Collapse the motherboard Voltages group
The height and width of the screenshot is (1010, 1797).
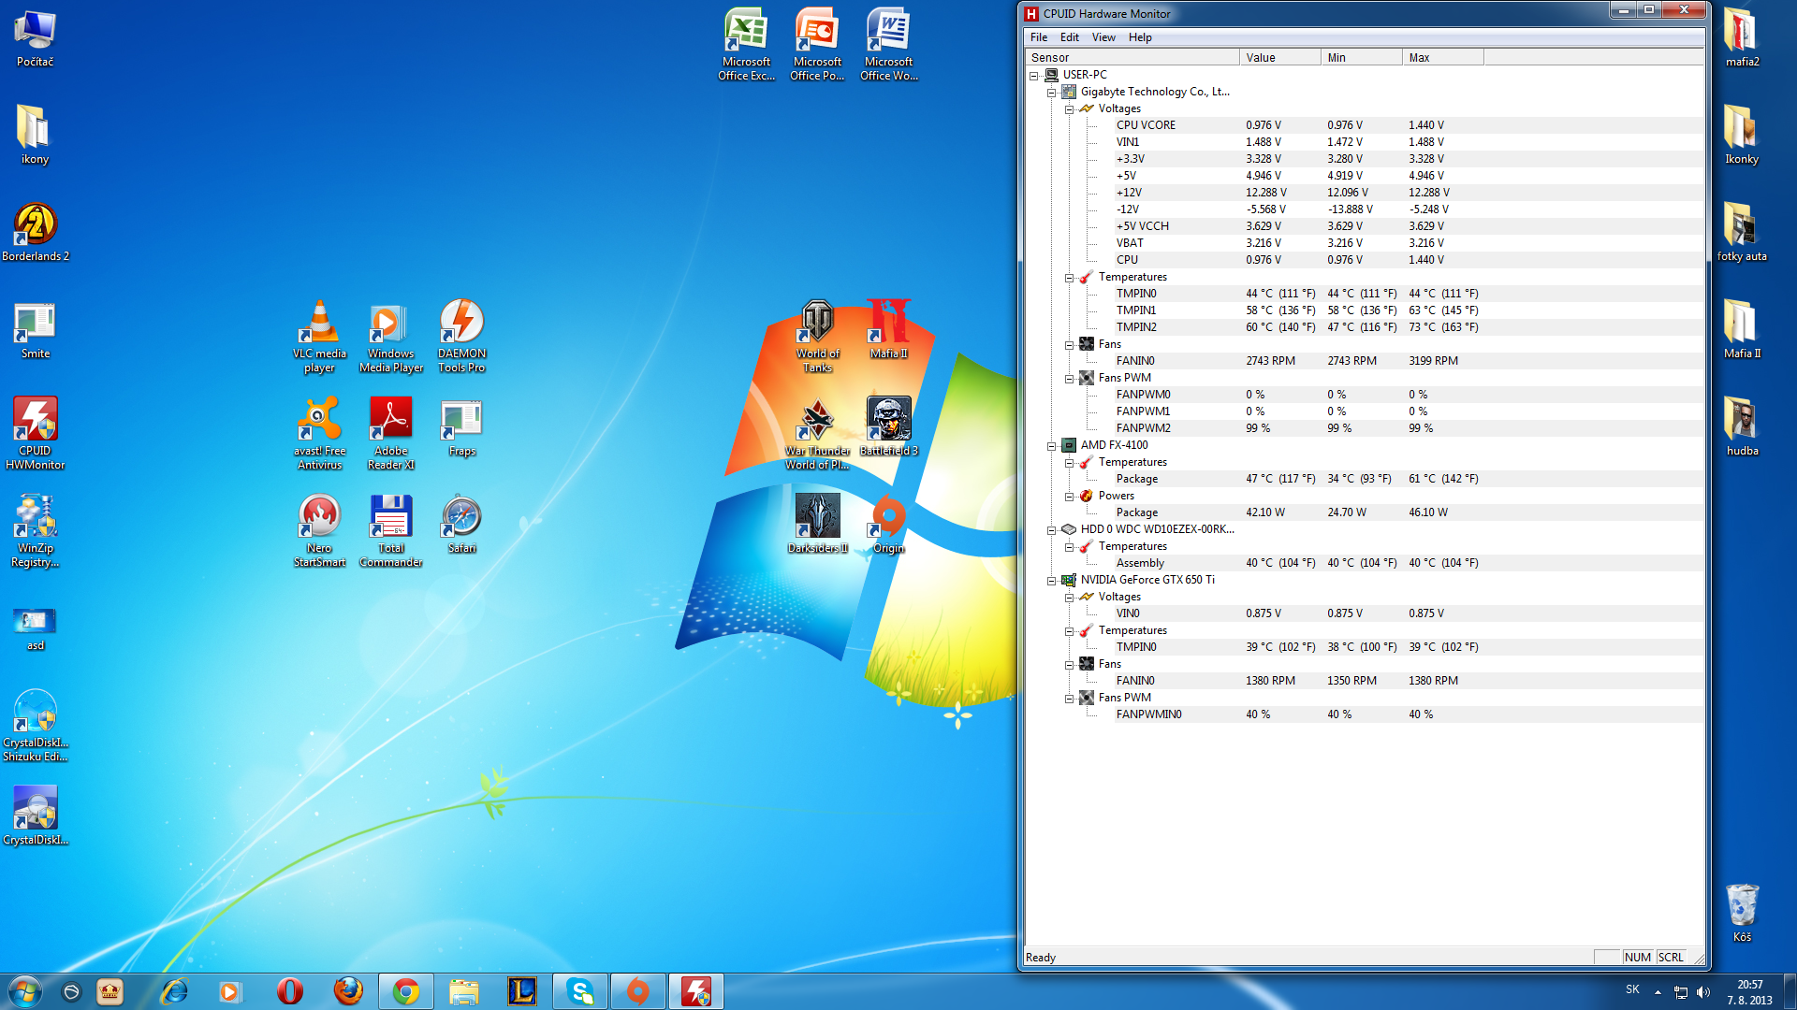coord(1070,109)
